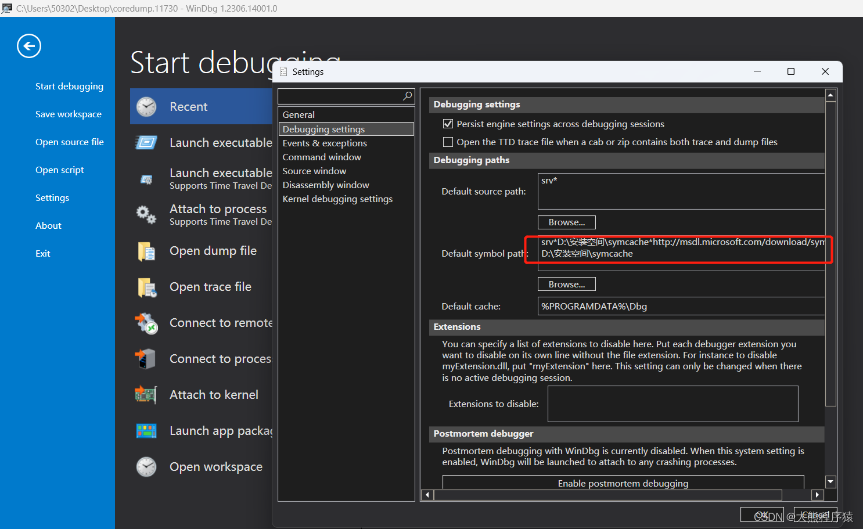Launch an app package

pos(221,431)
